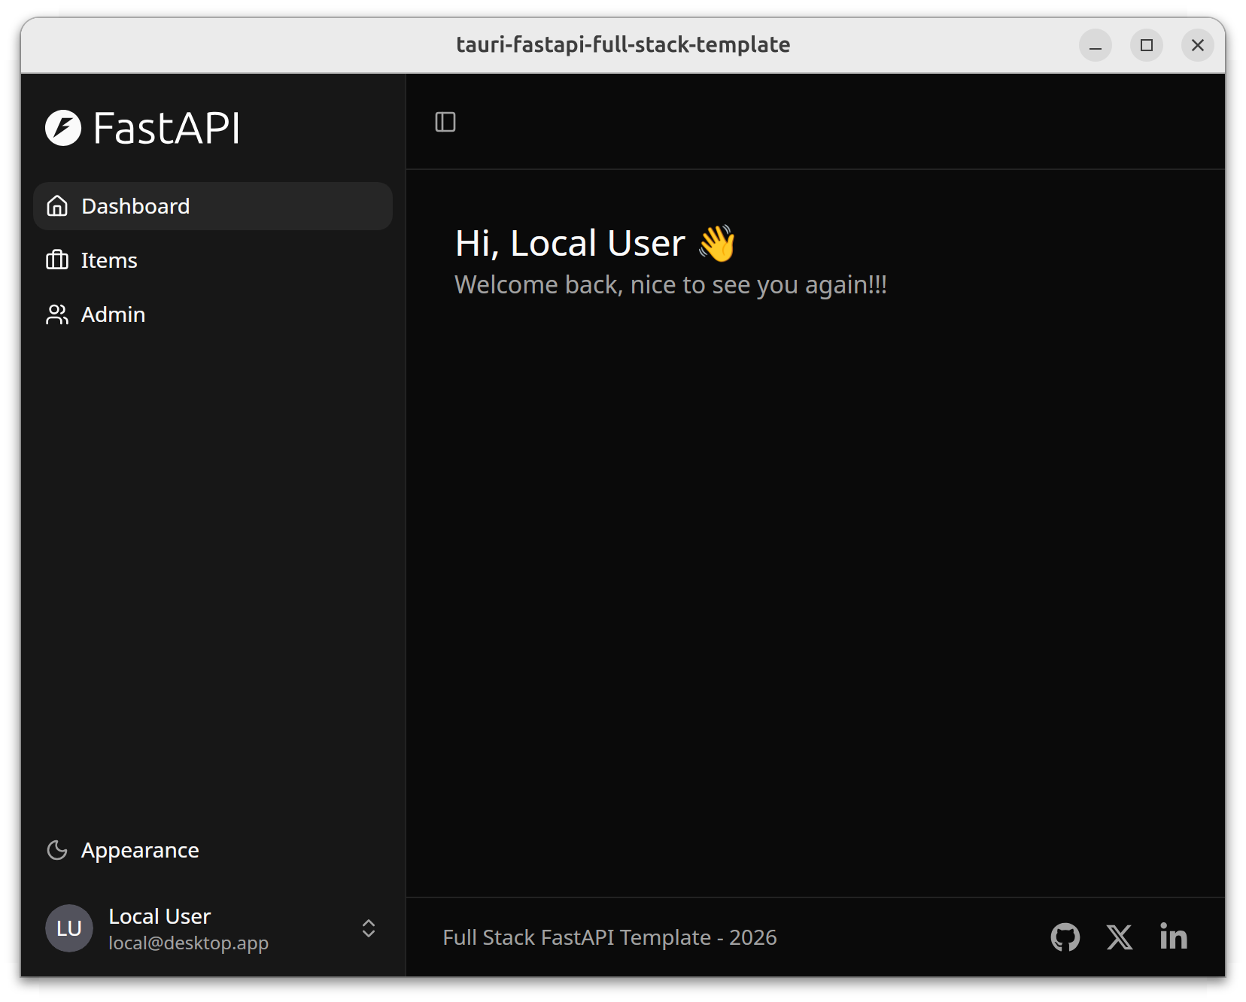Image resolution: width=1246 pixels, height=1002 pixels.
Task: Click the local@desktop.app email text
Action: (188, 943)
